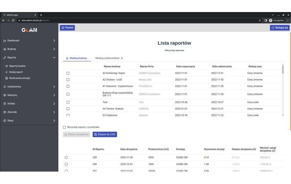The width and height of the screenshot is (291, 184).
Task: Click the Rozliczenia emulsji document icon
Action: pos(7,78)
